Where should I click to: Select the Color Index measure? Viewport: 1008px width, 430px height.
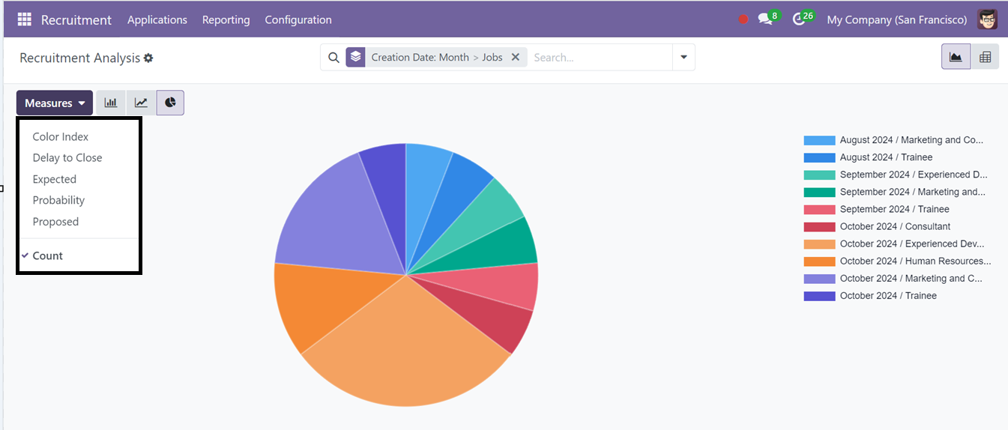point(61,136)
